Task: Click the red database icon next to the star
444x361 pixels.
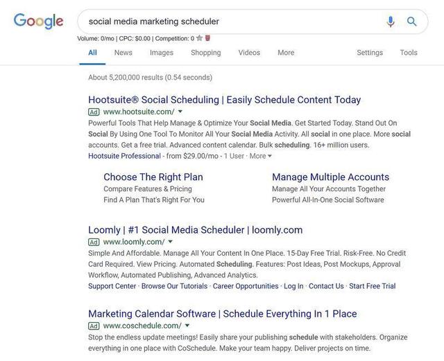Action: (x=207, y=38)
